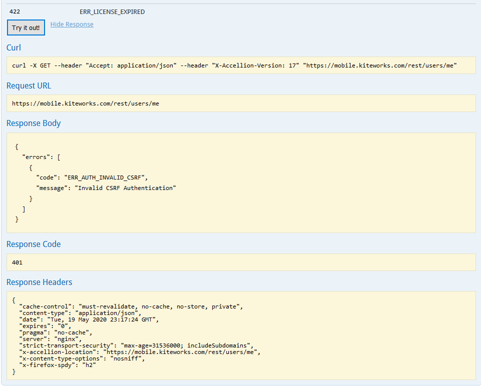Image resolution: width=481 pixels, height=386 pixels.
Task: Click the cache-control header line
Action: pyautogui.click(x=131, y=306)
